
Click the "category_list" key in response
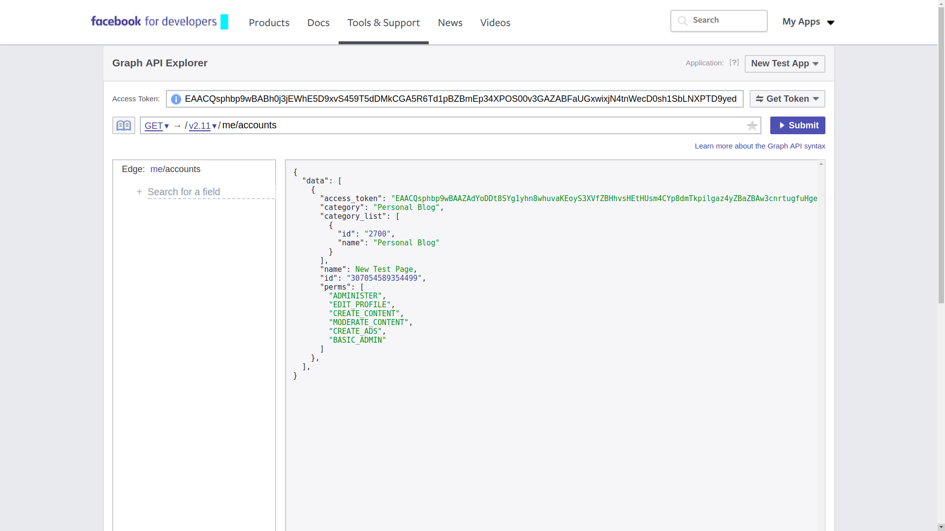352,216
